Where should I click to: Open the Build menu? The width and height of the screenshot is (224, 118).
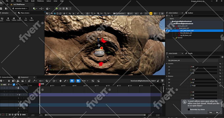click(33, 1)
